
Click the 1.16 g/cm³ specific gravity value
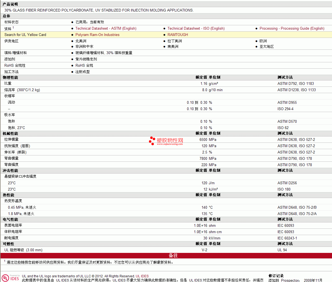click(209, 83)
